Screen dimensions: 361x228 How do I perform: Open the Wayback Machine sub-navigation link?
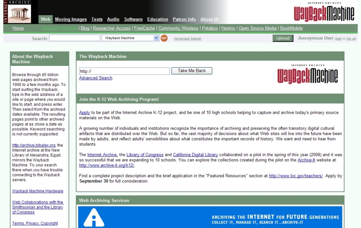click(59, 28)
